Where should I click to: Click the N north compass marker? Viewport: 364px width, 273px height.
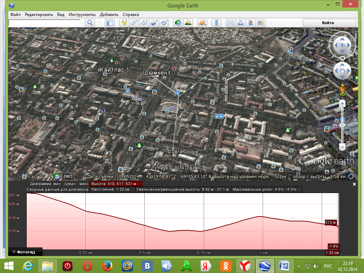click(x=342, y=58)
